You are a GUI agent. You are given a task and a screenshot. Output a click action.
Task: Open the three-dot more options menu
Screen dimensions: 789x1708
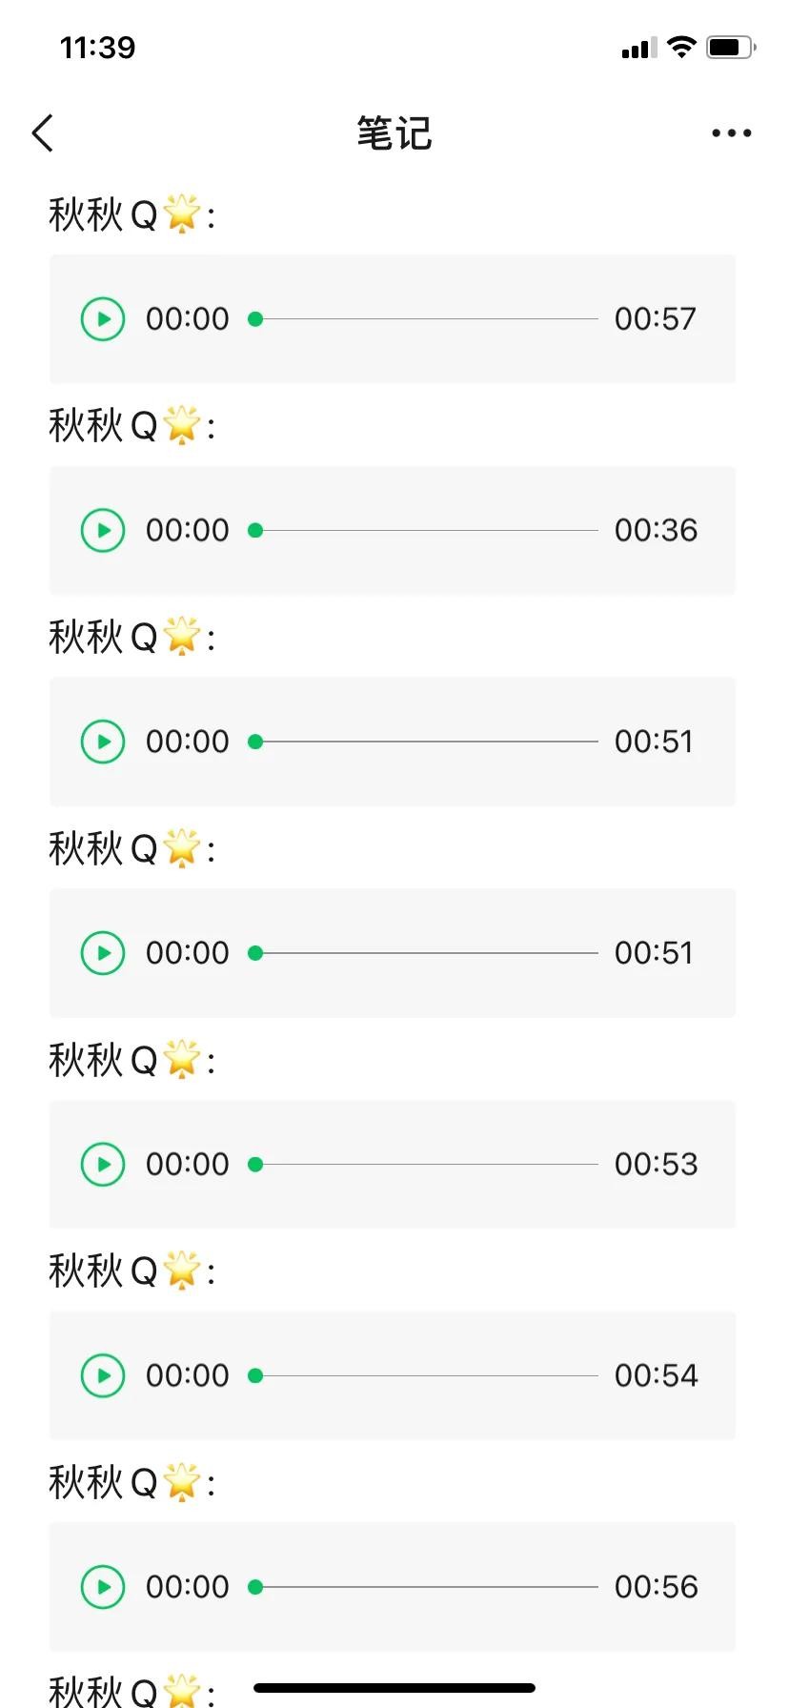click(731, 133)
